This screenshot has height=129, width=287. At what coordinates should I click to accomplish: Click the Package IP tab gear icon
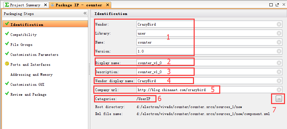(52, 5)
